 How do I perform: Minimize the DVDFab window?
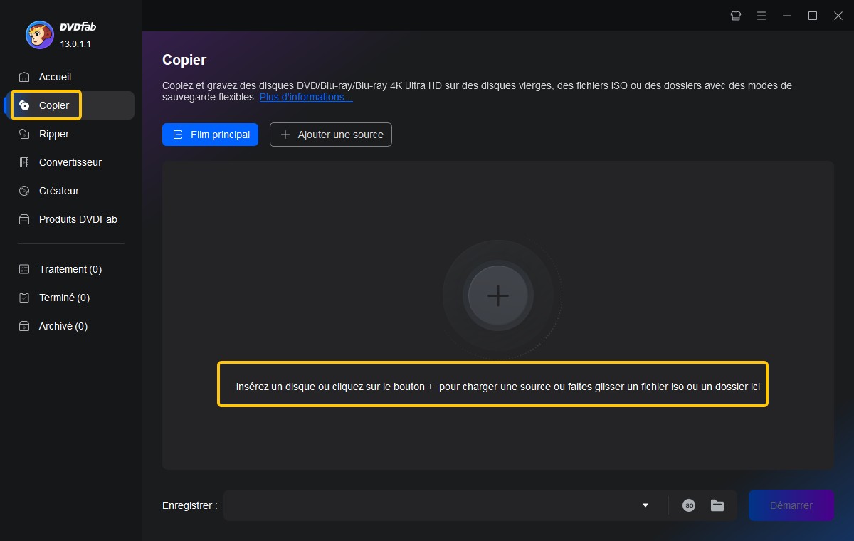[787, 16]
